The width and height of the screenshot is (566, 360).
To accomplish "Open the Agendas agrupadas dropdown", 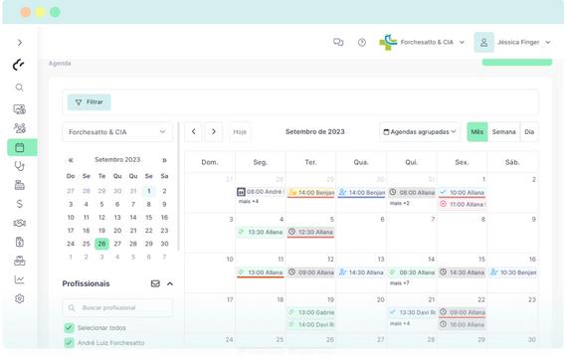I will [x=420, y=132].
